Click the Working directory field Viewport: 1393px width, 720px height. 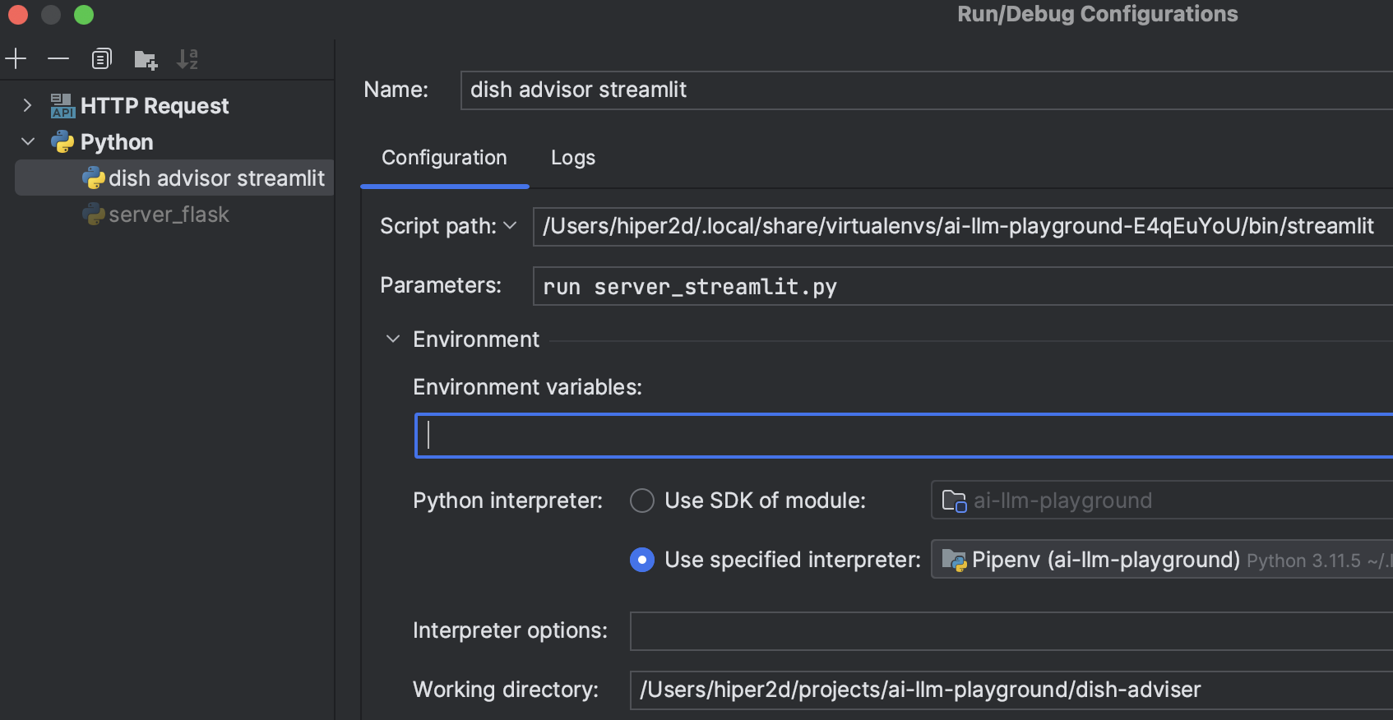pyautogui.click(x=1011, y=690)
